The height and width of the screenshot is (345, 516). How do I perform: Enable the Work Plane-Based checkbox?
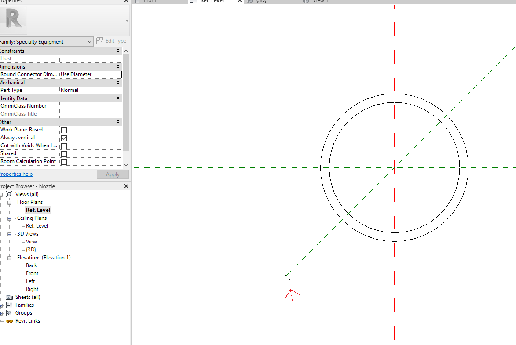tap(64, 130)
